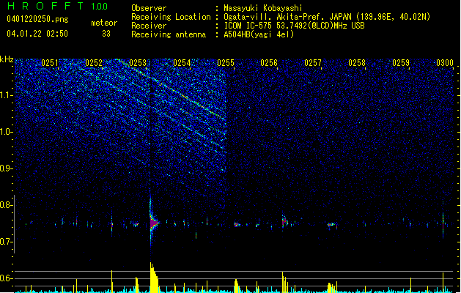
Task: Click the 0257 time marker
Action: point(313,63)
